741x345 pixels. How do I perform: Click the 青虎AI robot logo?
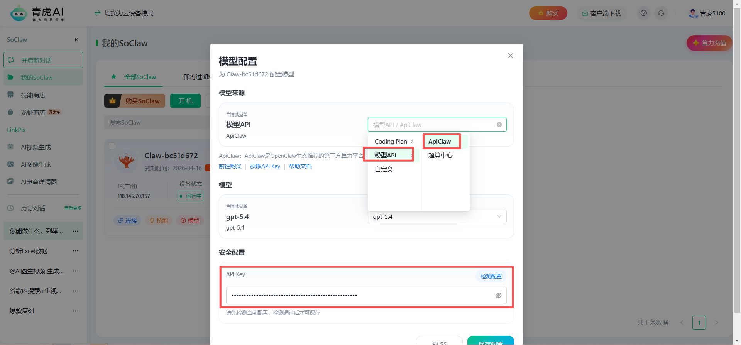pos(19,14)
